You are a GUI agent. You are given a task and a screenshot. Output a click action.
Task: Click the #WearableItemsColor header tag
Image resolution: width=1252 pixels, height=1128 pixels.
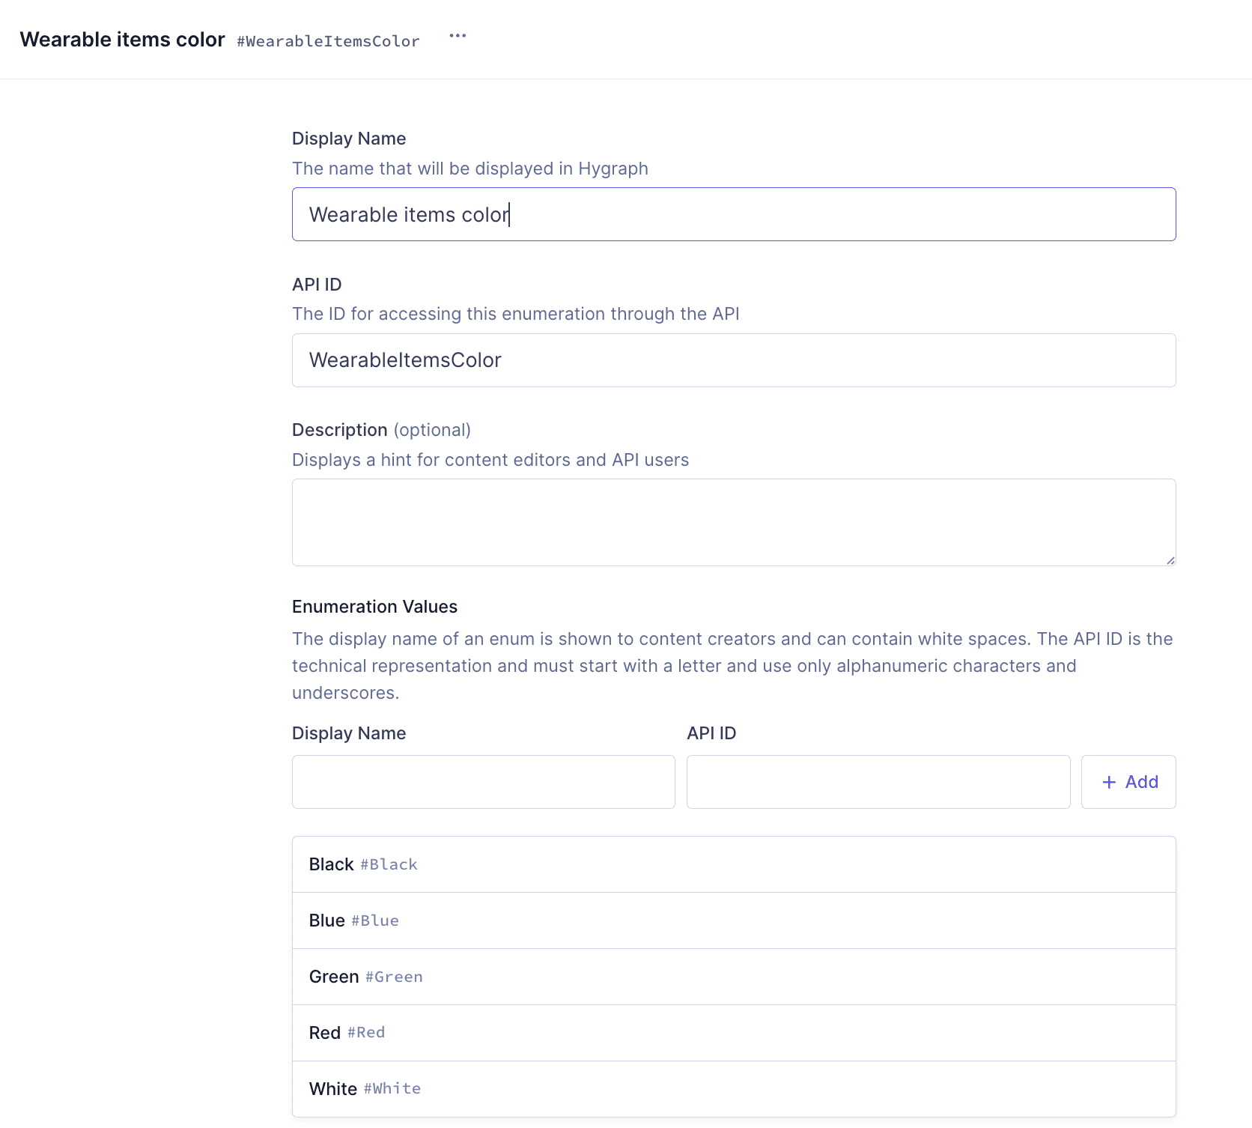point(328,42)
